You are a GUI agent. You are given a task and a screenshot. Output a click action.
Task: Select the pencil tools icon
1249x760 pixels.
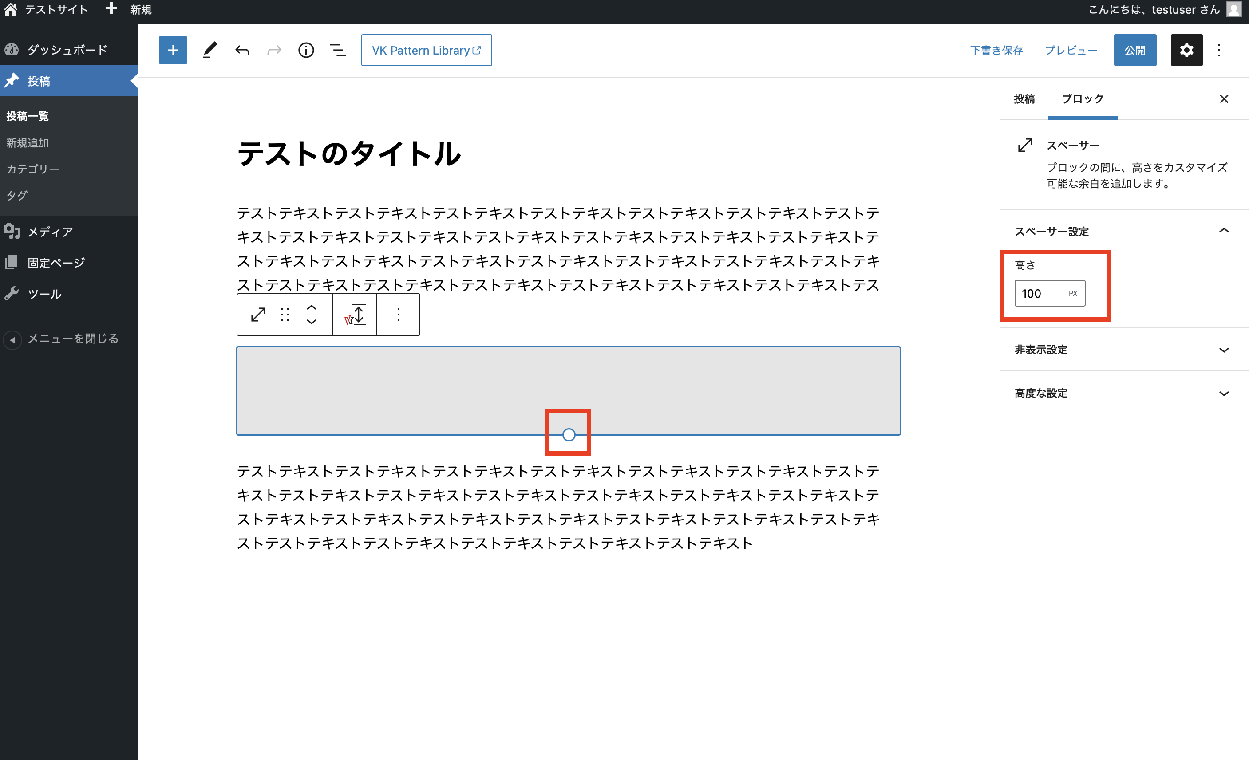pos(210,50)
